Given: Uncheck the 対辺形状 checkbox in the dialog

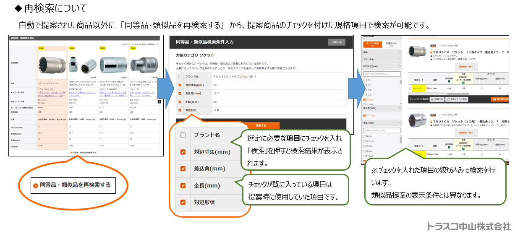Looking at the screenshot, I should click(180, 110).
